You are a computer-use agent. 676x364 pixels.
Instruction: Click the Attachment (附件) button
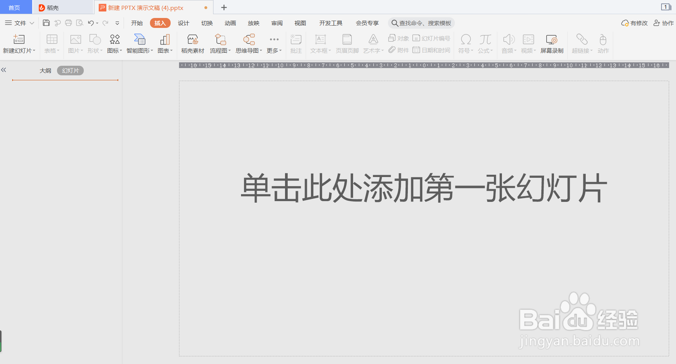(x=399, y=50)
